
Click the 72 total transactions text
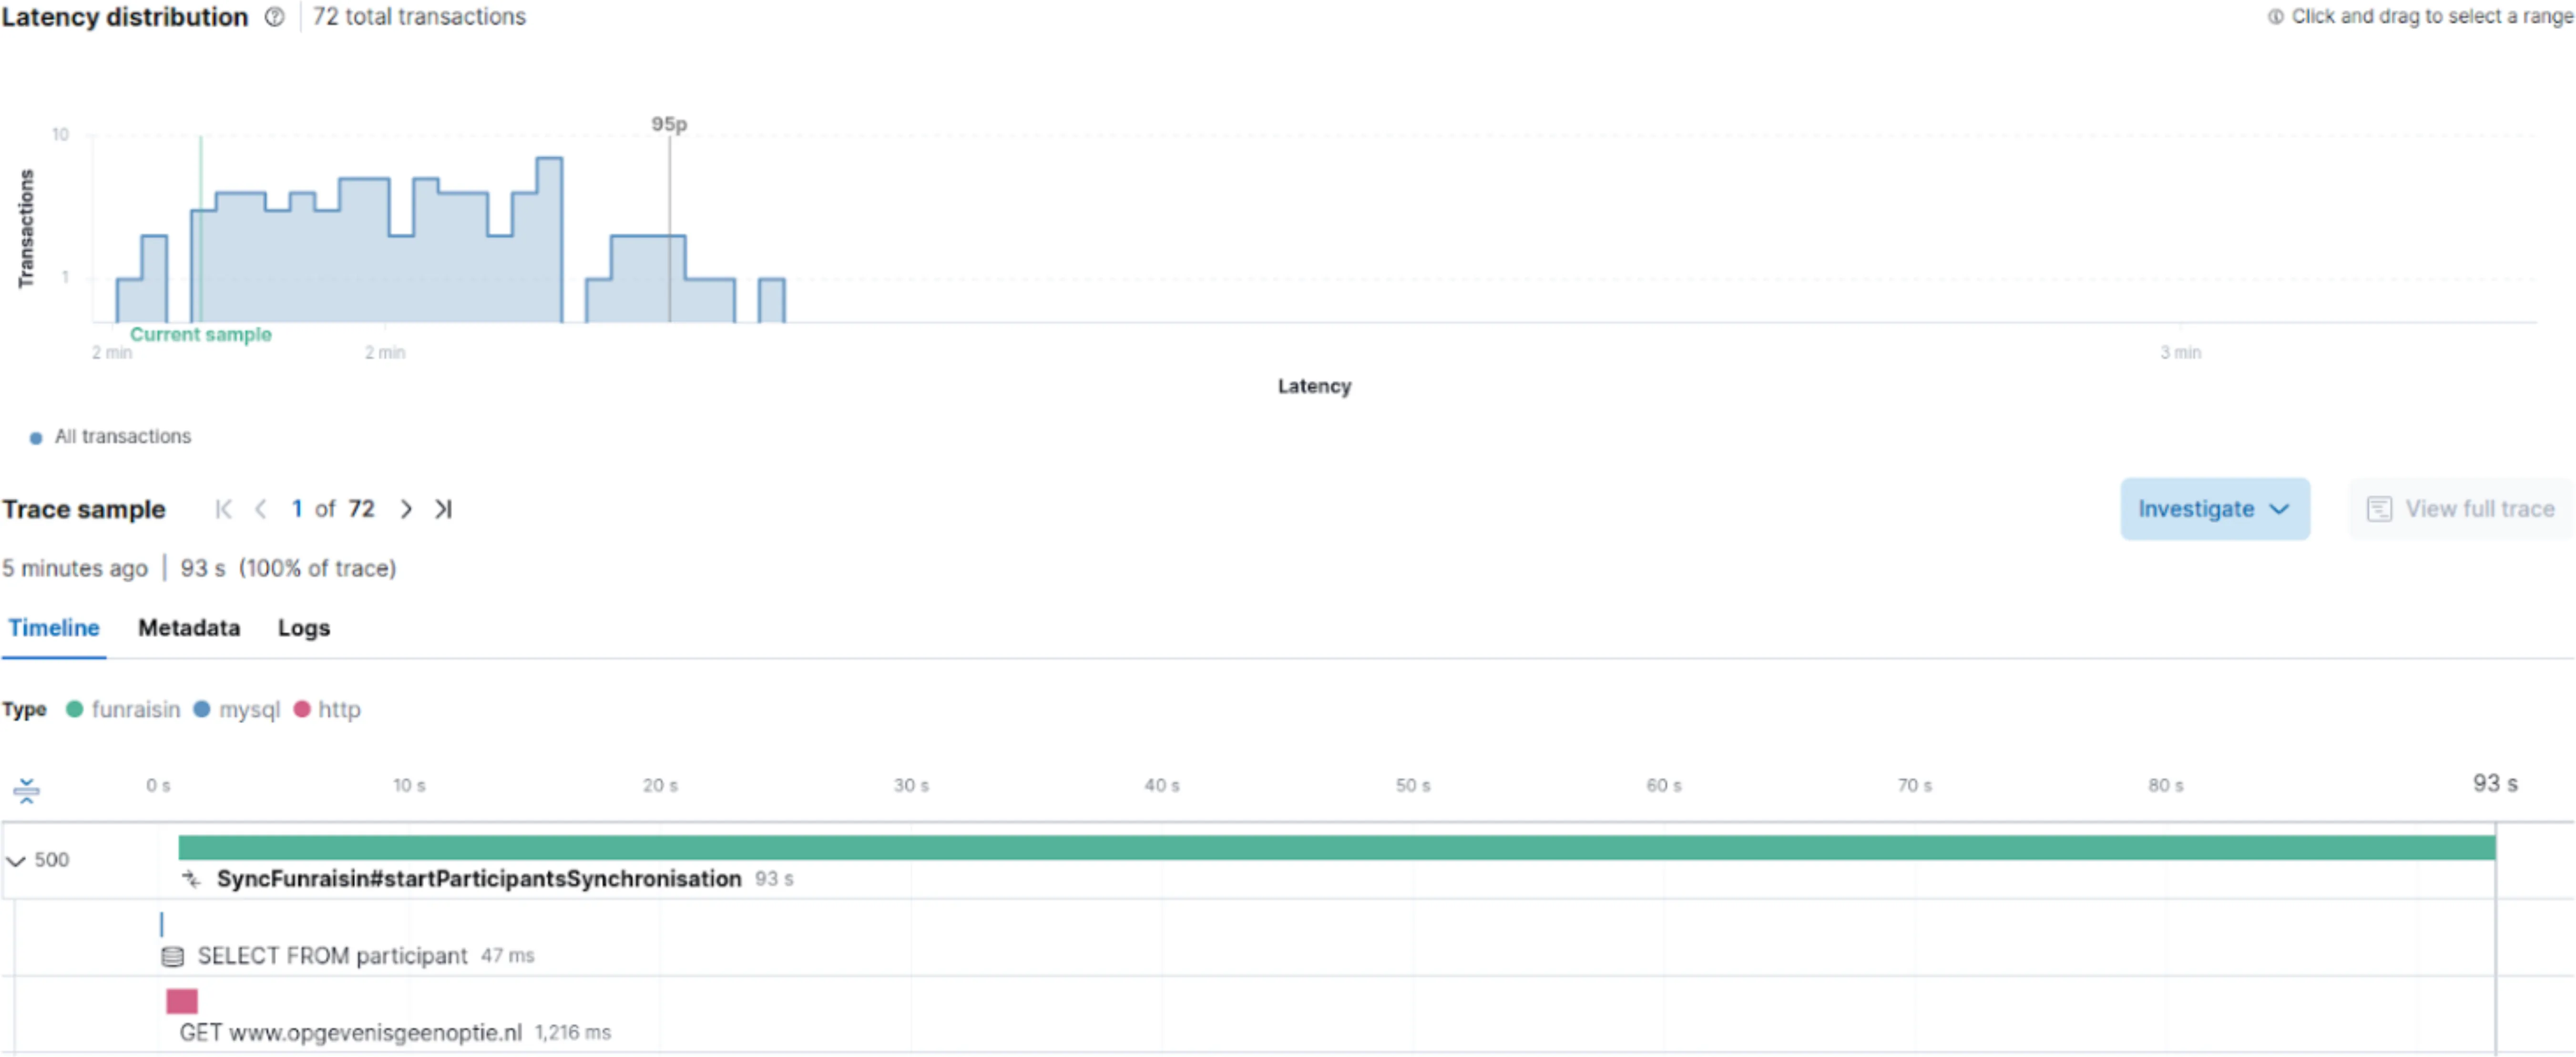pyautogui.click(x=419, y=17)
